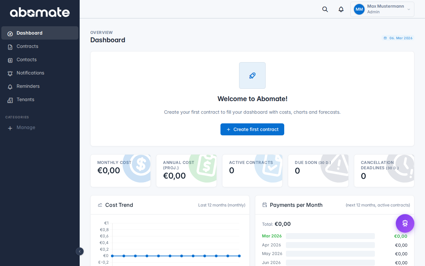
Task: Click the MM avatar circle
Action: (x=359, y=9)
